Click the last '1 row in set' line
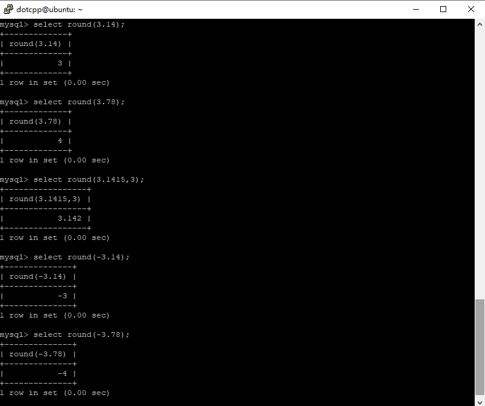 (x=54, y=393)
